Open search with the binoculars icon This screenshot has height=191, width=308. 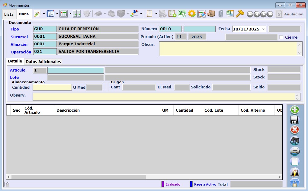(x=294, y=140)
